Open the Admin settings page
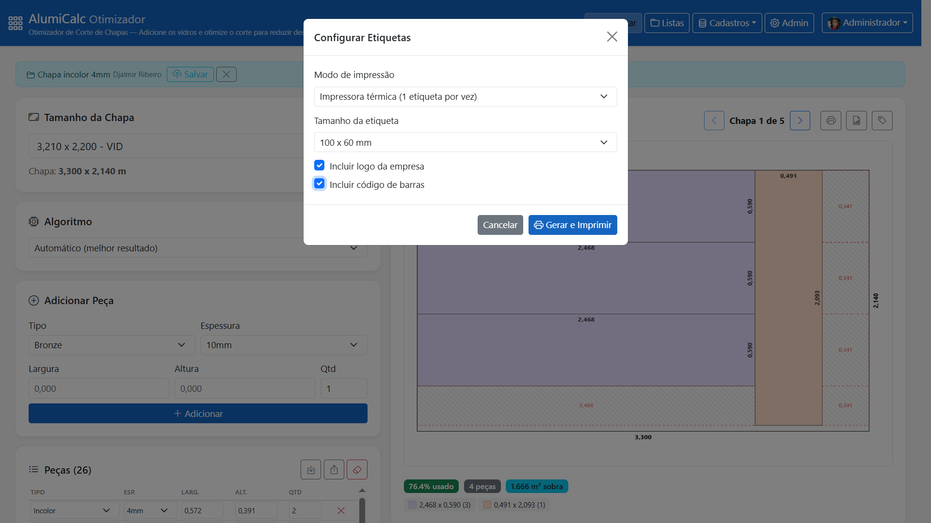Screen dimensions: 931x523 click(789, 23)
